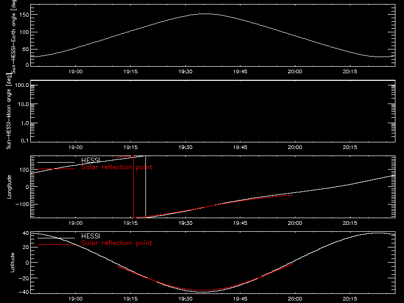This screenshot has height=303, width=404.
Task: Click red legend line in Longitude plot
Action: pos(56,169)
